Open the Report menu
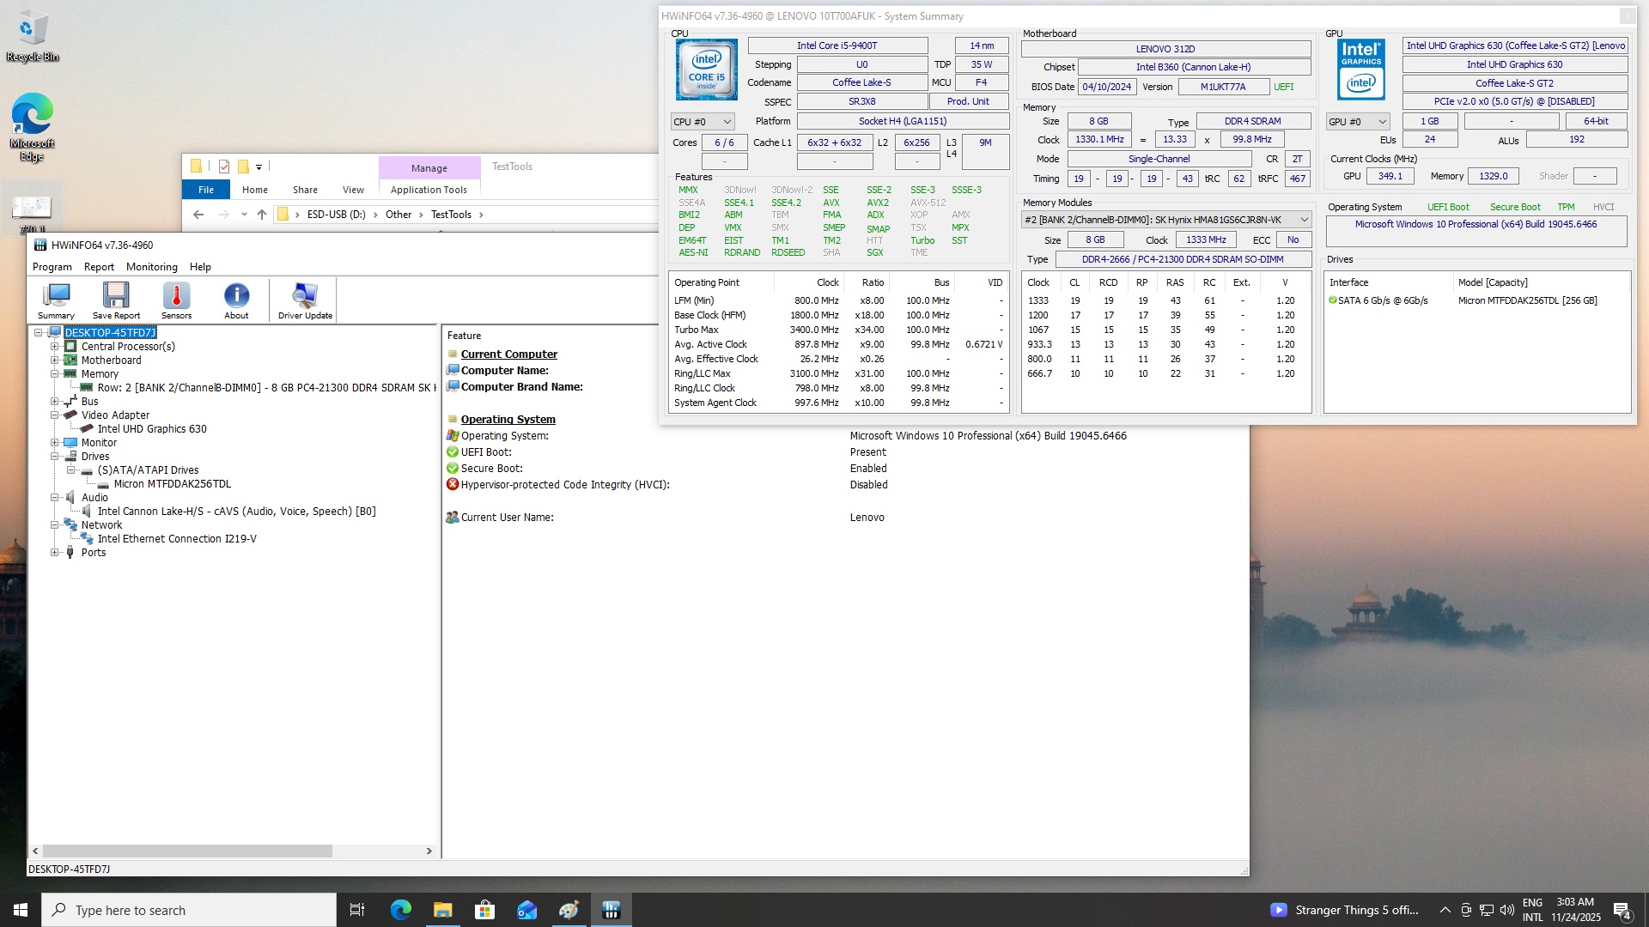The image size is (1649, 927). [99, 267]
